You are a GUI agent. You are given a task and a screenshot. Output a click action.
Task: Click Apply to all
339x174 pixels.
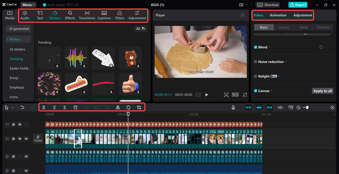(x=323, y=91)
